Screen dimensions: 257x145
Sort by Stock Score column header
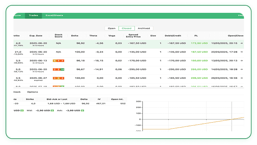click(x=58, y=36)
